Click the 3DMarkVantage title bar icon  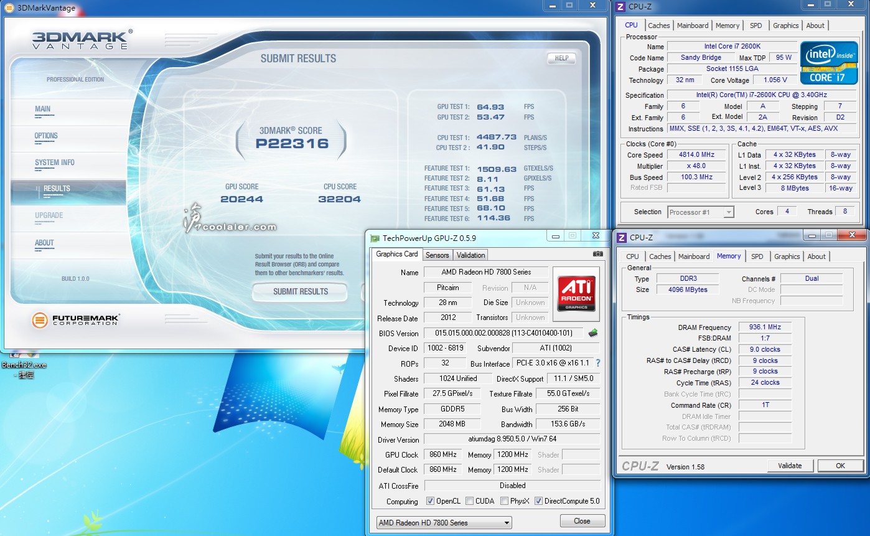[x=9, y=7]
